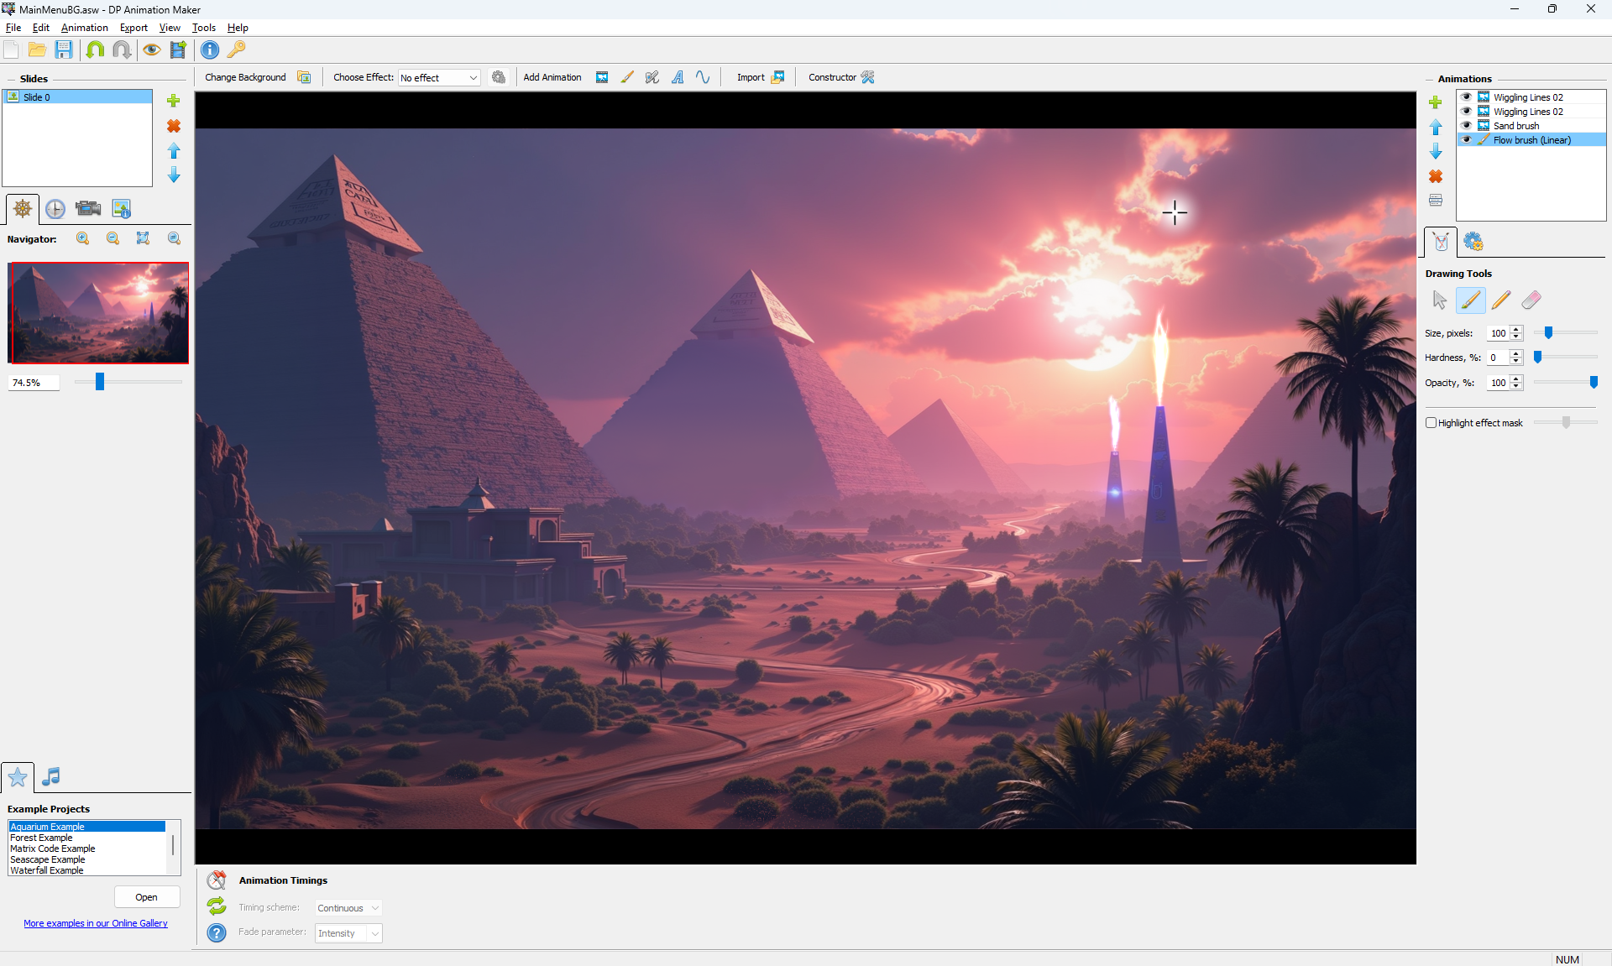
Task: Click the Open example project button
Action: 147,897
